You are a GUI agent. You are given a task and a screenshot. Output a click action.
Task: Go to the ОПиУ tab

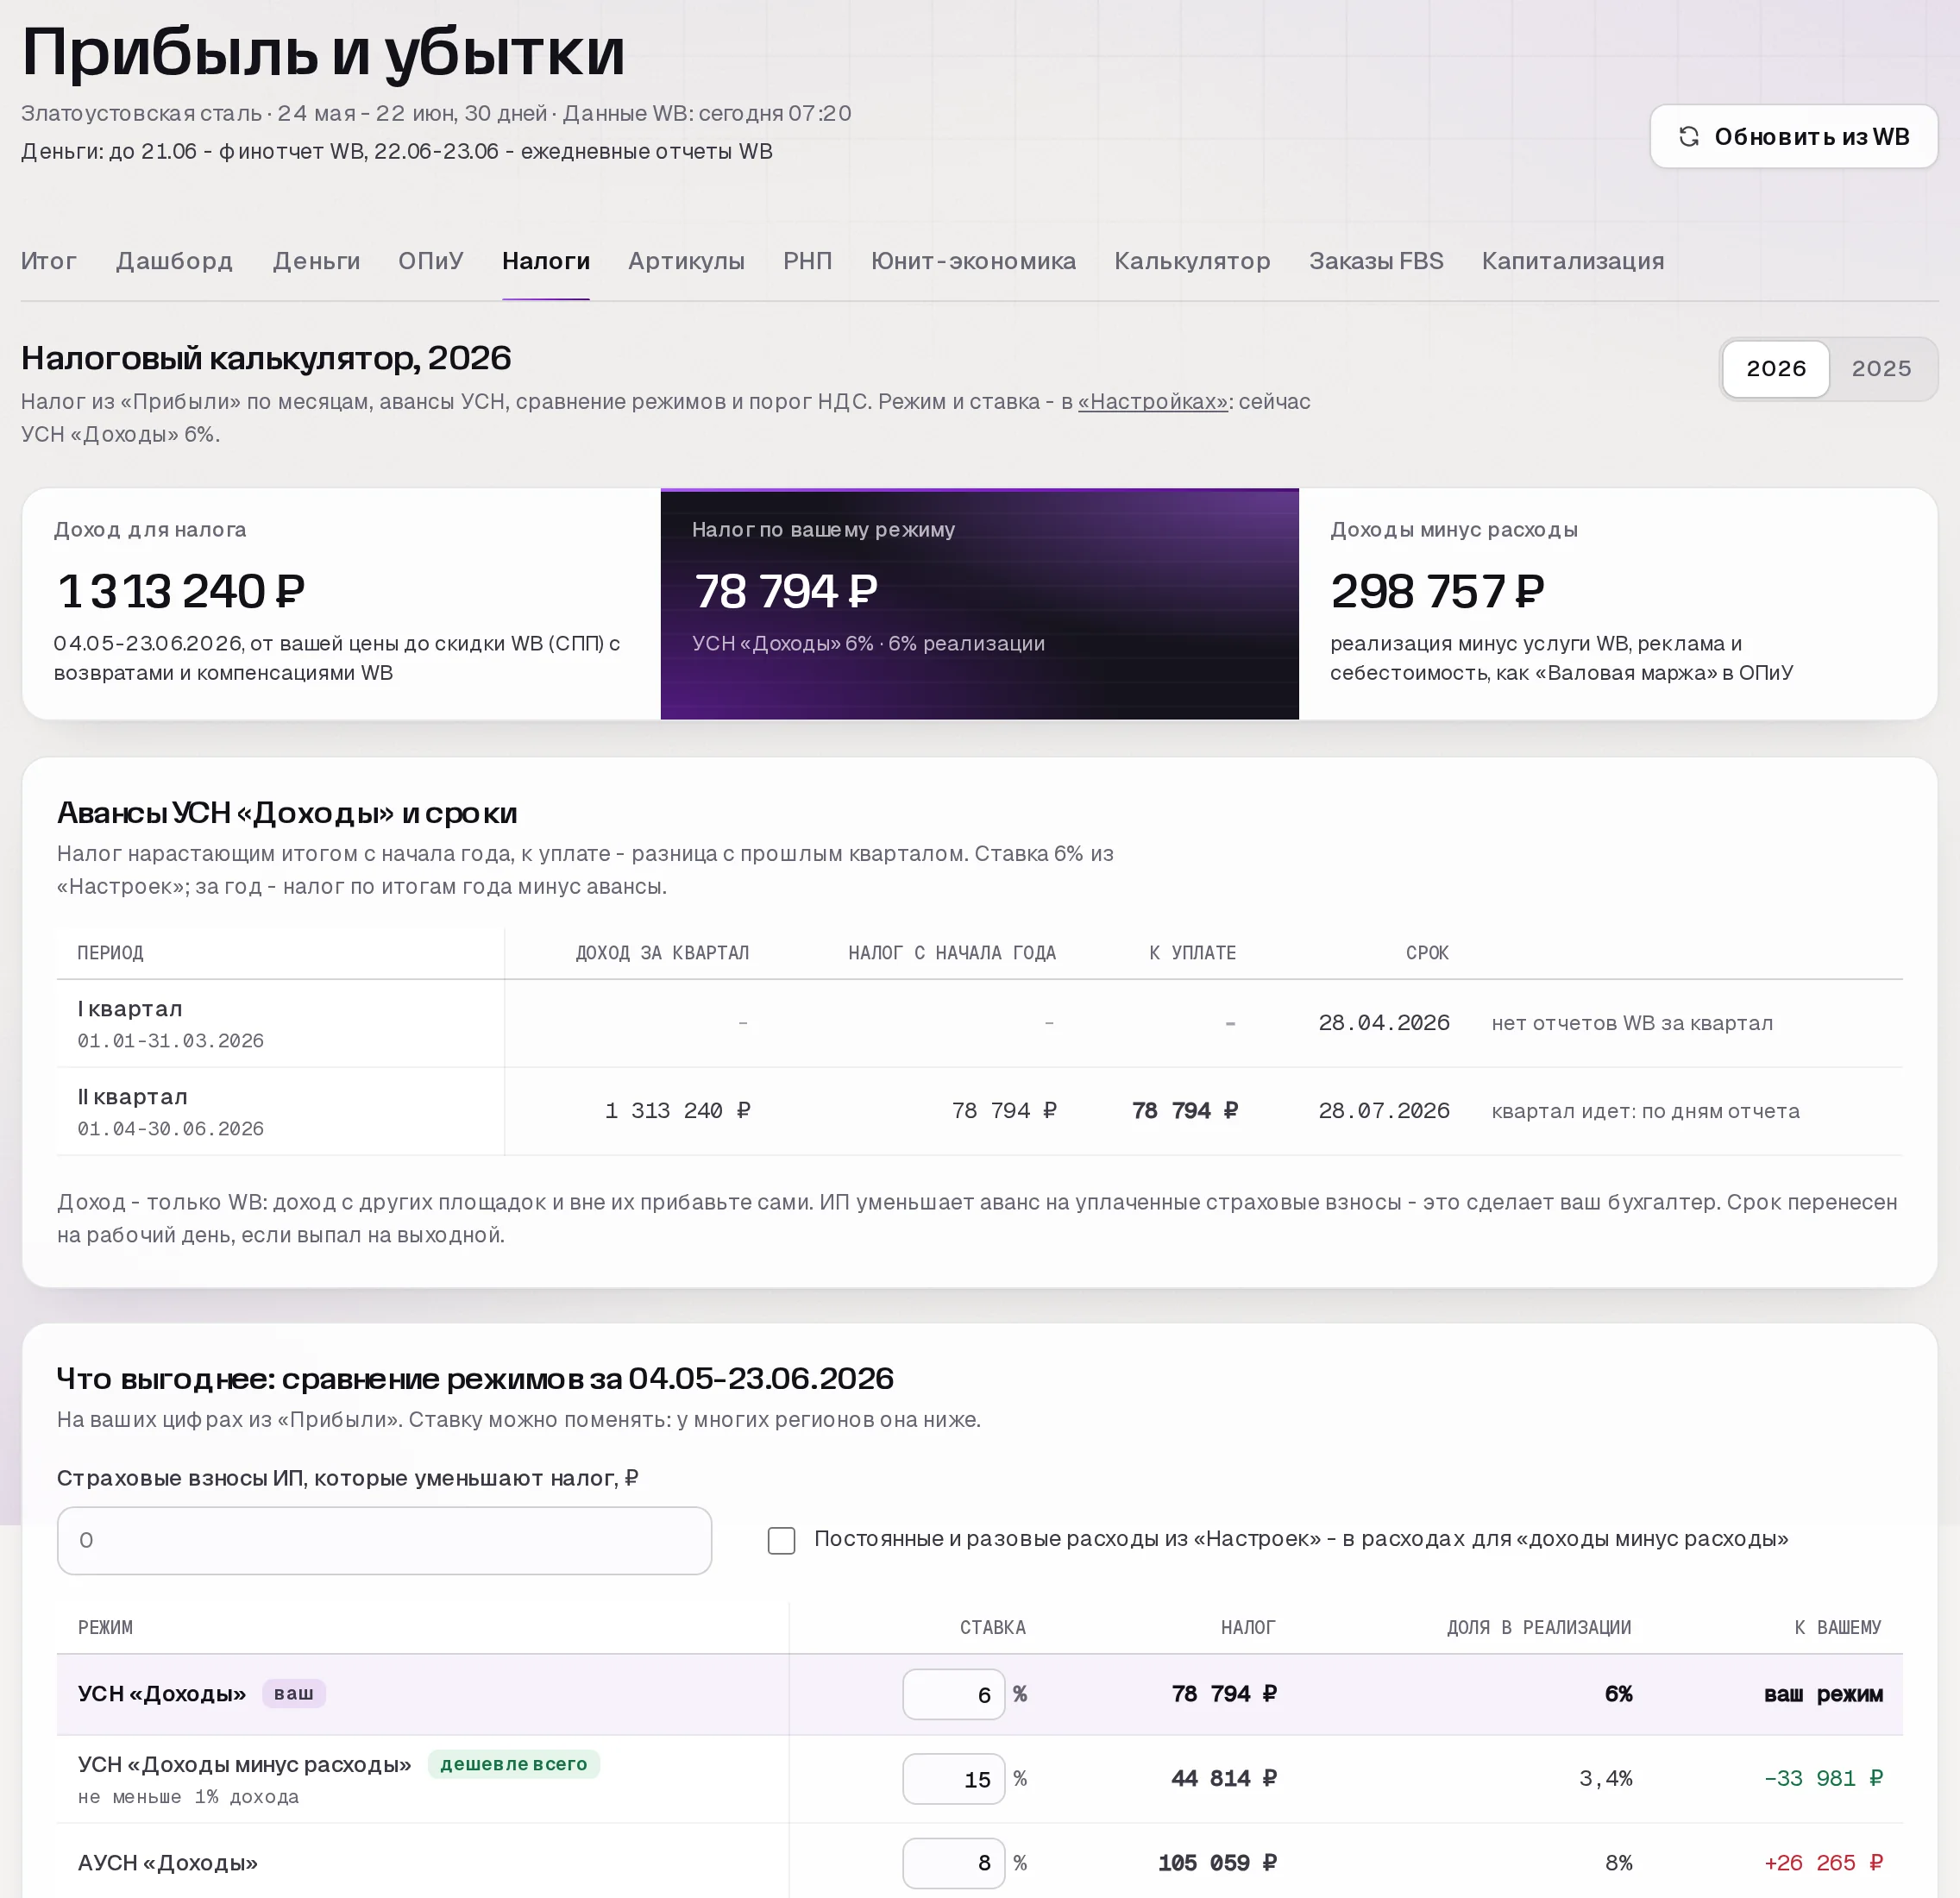pos(431,261)
